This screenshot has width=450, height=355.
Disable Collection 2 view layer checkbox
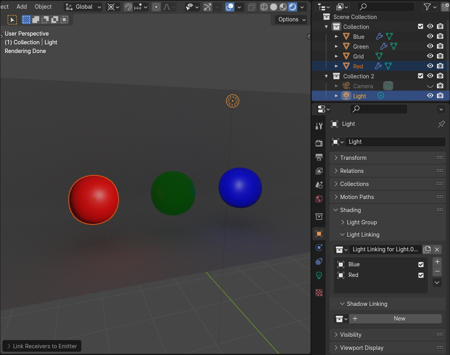pyautogui.click(x=420, y=76)
